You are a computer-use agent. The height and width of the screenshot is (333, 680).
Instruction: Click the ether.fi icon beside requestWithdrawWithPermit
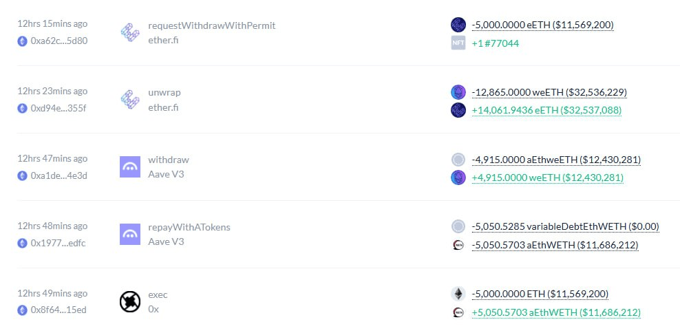coord(130,32)
